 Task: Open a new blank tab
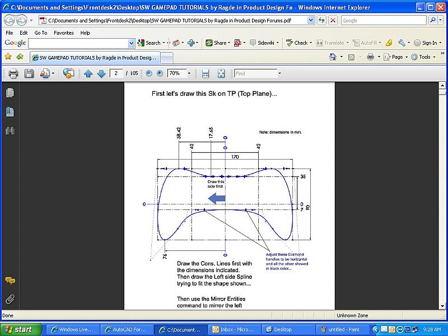pyautogui.click(x=167, y=58)
